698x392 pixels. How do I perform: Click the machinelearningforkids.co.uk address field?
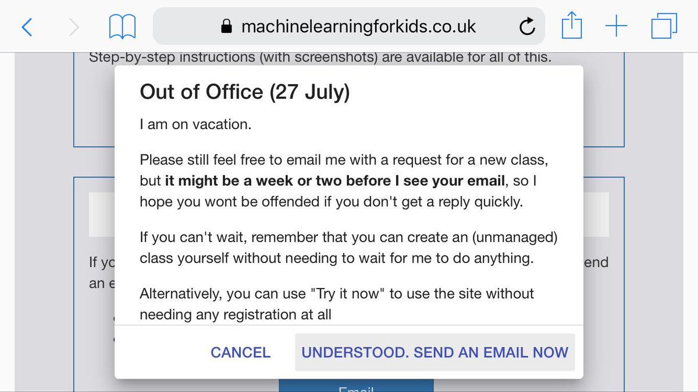[x=358, y=27]
